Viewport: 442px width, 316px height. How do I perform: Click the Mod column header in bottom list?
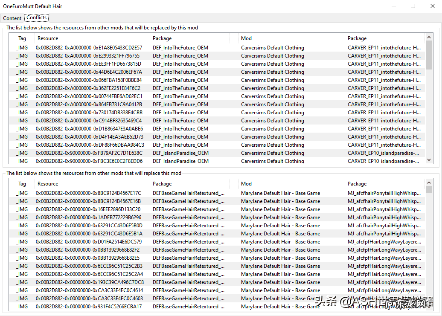(247, 184)
